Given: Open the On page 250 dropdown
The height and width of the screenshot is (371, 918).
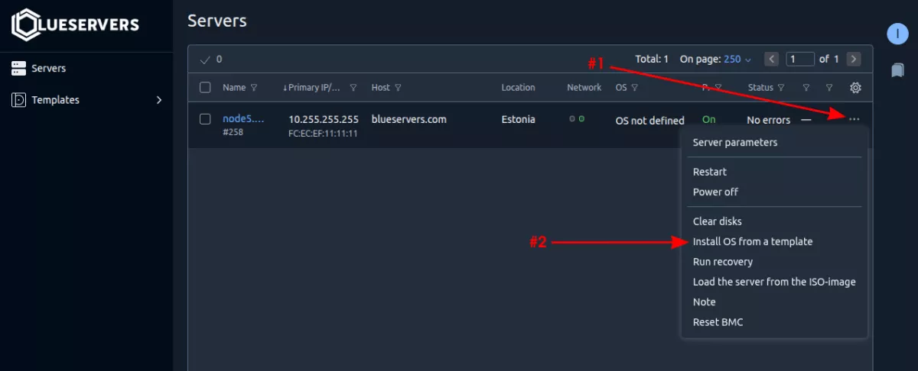Looking at the screenshot, I should pos(737,59).
